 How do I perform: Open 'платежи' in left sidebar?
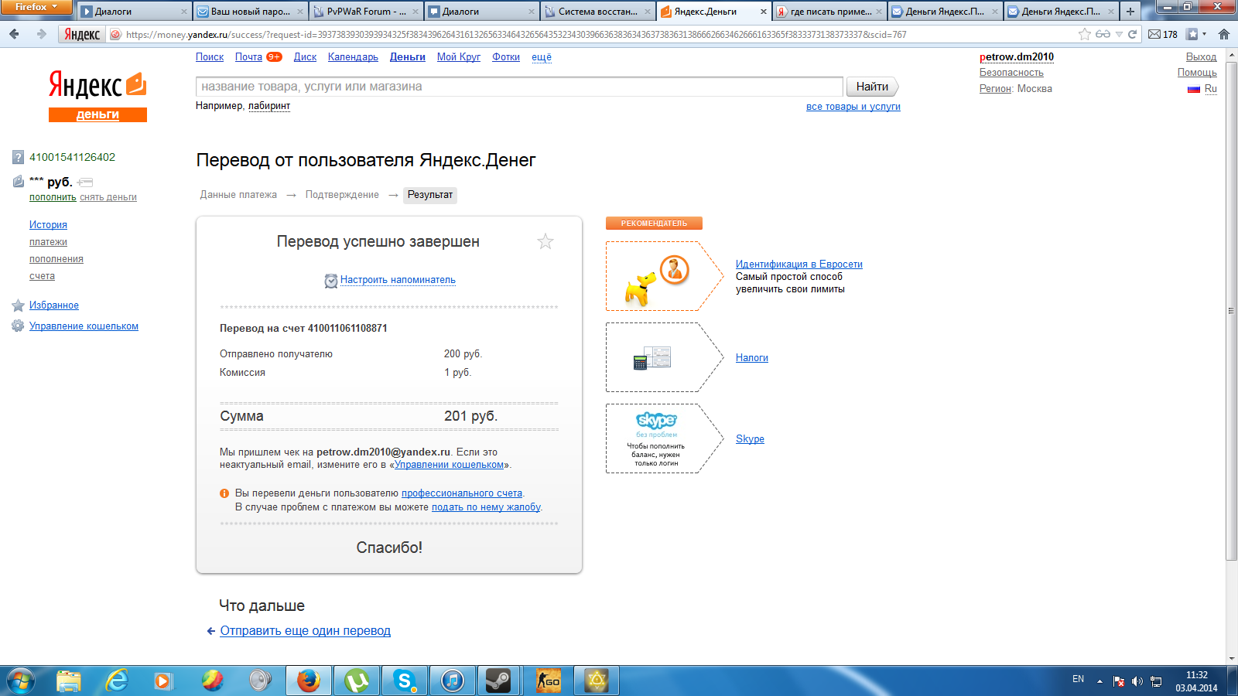pyautogui.click(x=48, y=242)
